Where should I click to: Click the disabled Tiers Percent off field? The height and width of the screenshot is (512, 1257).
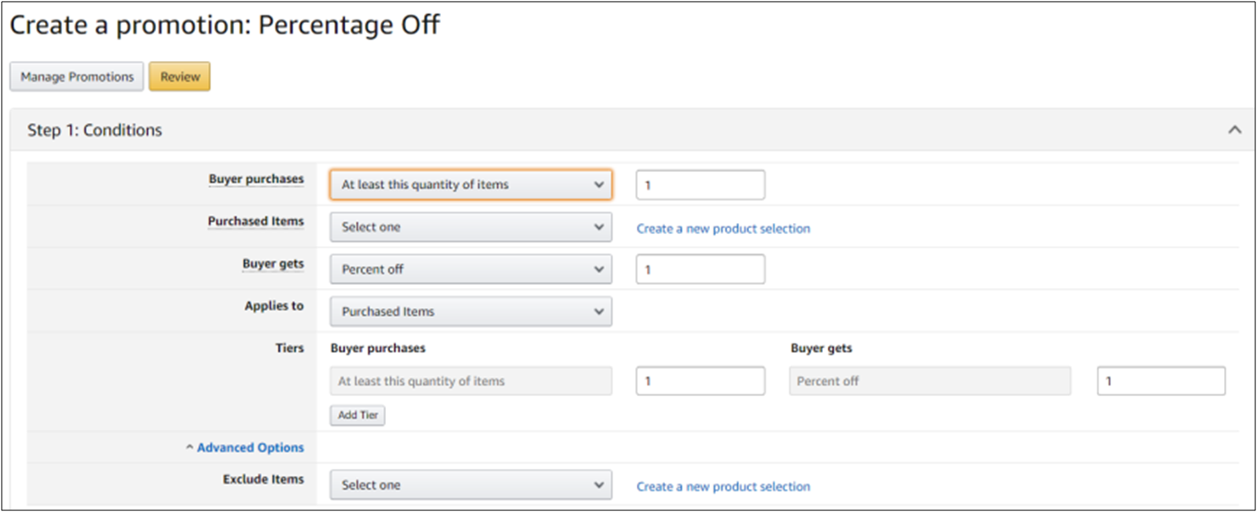tap(930, 381)
